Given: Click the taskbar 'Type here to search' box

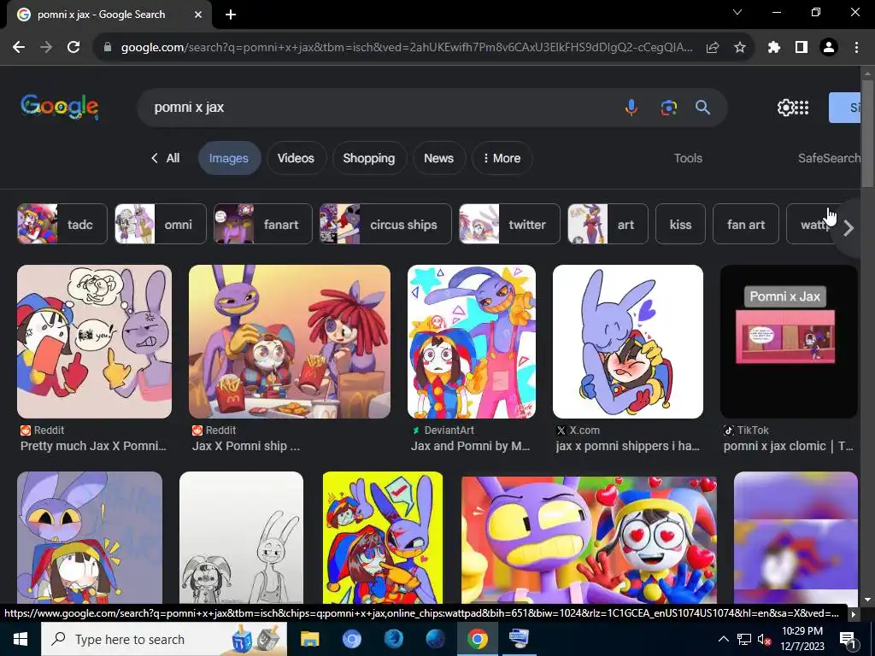Looking at the screenshot, I should tap(164, 639).
